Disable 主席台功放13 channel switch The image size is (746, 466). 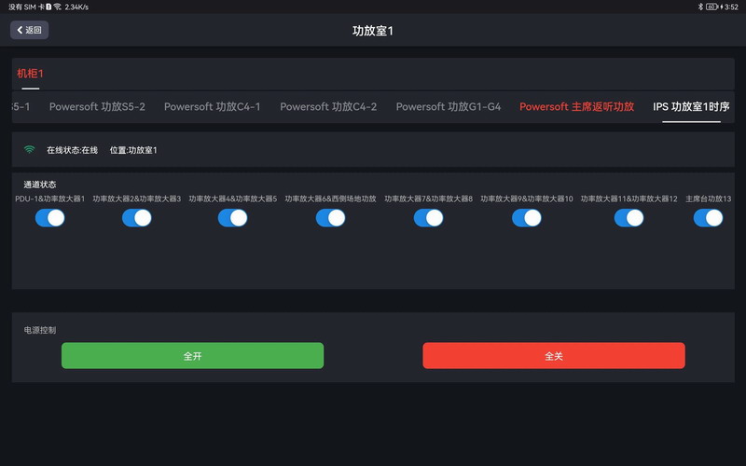[x=708, y=218]
